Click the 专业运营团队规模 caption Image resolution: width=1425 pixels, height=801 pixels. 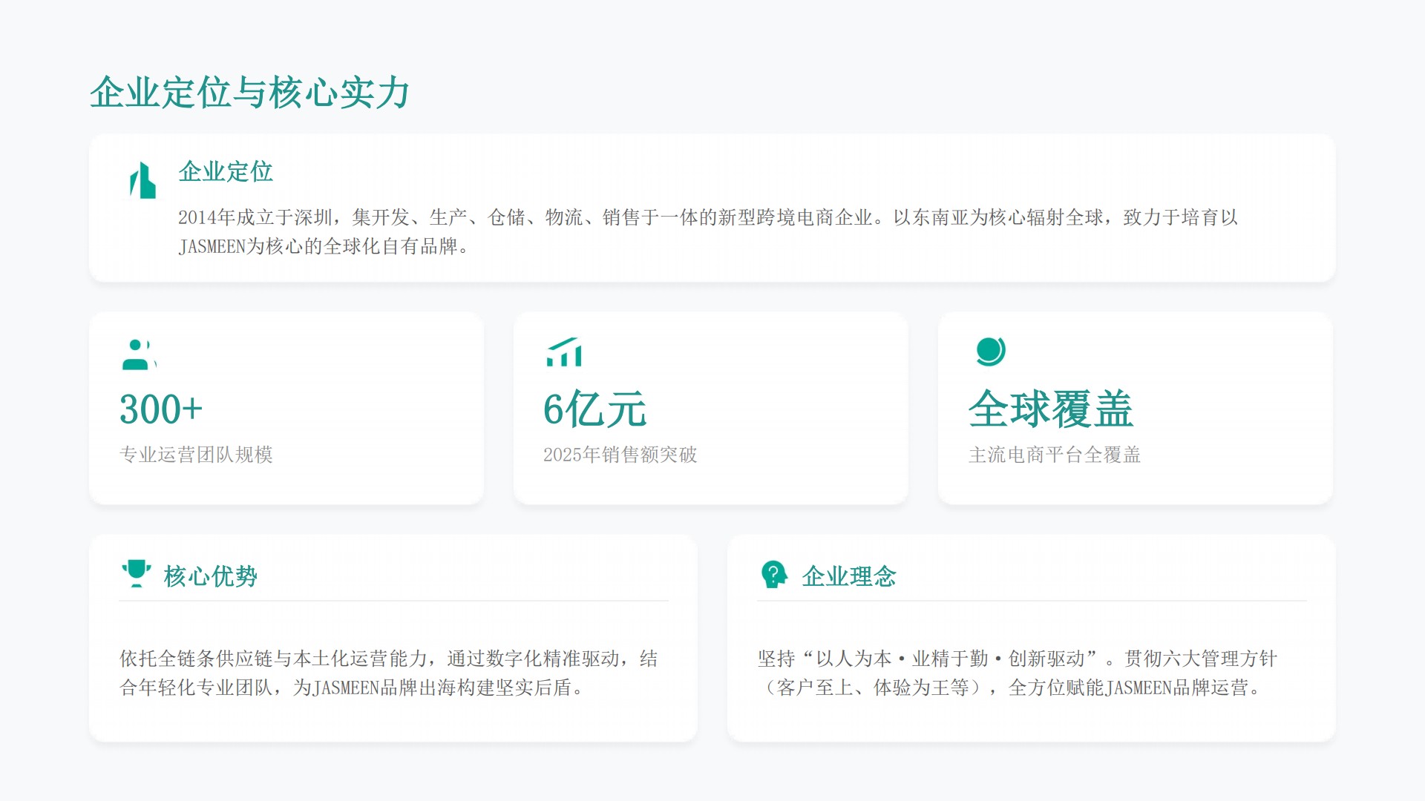pos(196,455)
